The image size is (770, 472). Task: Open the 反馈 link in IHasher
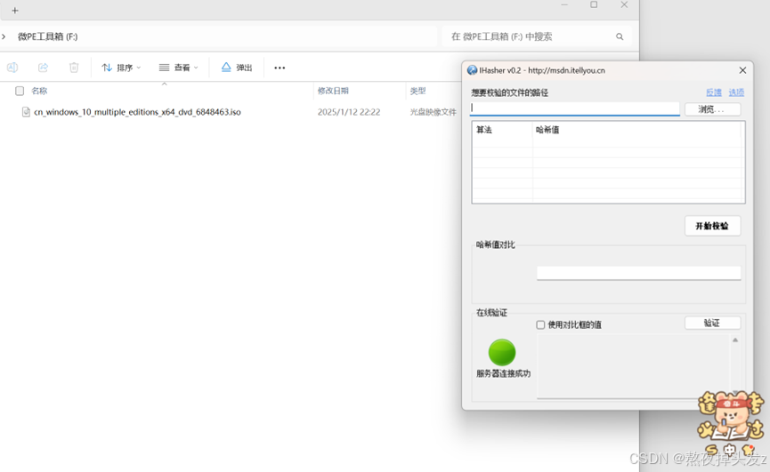[714, 92]
